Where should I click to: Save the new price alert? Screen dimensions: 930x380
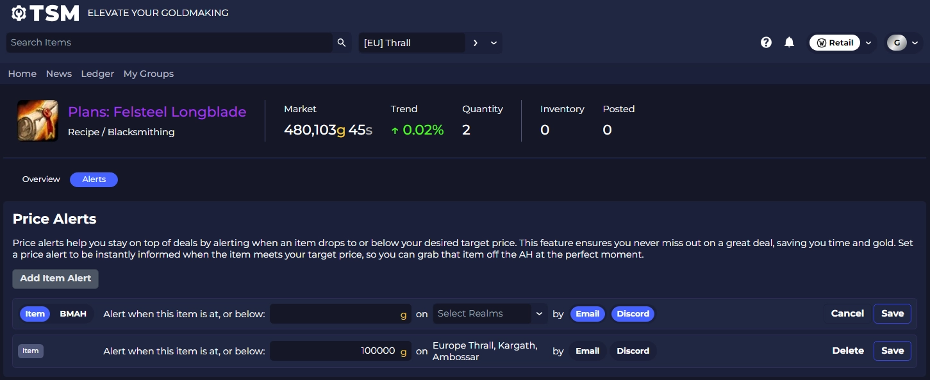tap(892, 313)
